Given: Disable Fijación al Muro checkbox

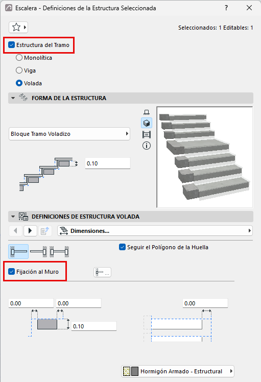Looking at the screenshot, I should (x=11, y=272).
